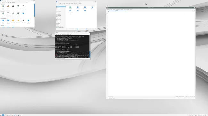Open the Notifications settings module
Image resolution: width=208 pixels, height=116 pixels.
point(13,21)
